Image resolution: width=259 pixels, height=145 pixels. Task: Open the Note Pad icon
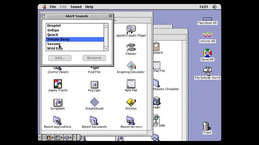[x=131, y=84]
